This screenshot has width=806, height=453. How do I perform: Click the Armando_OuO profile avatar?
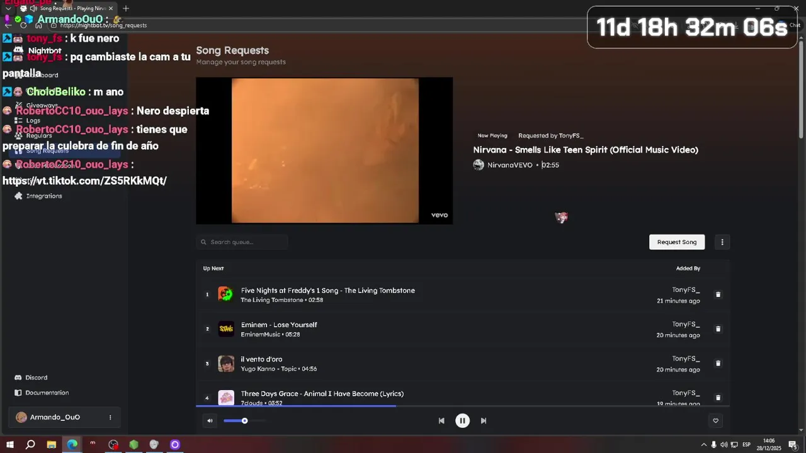pos(21,417)
